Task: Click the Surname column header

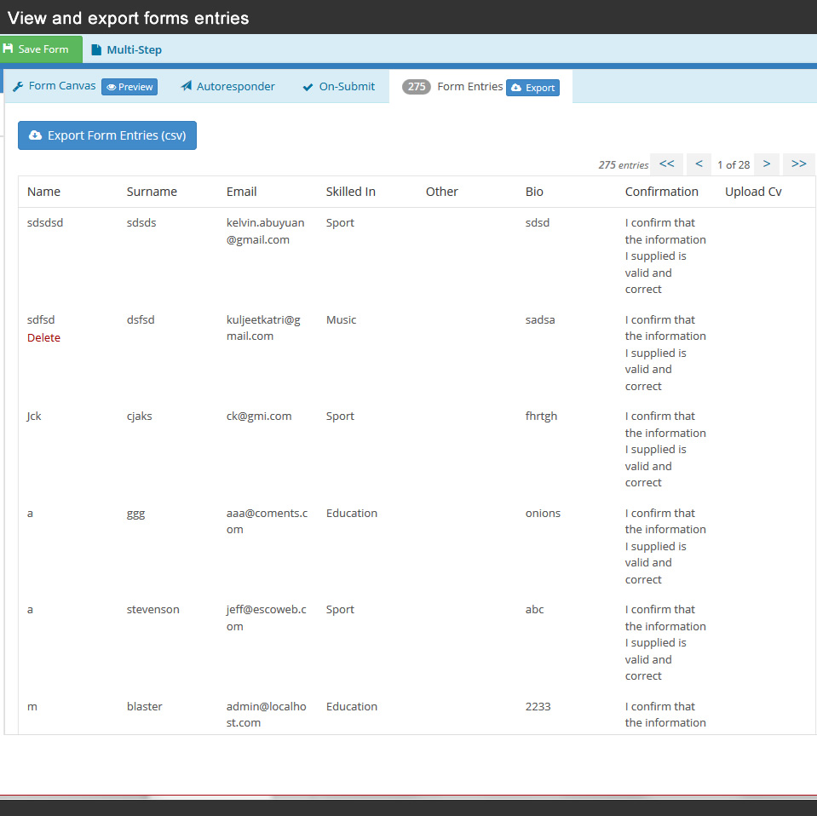Action: click(x=152, y=192)
